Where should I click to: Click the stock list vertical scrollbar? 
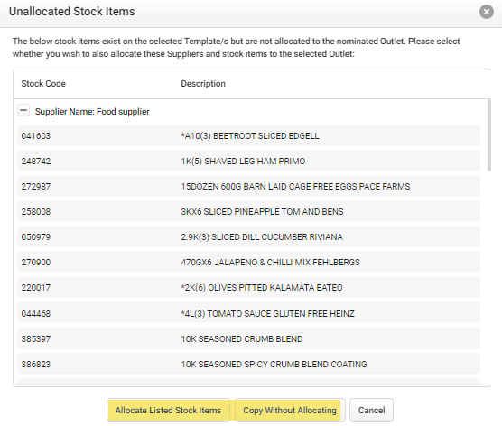tap(488, 135)
